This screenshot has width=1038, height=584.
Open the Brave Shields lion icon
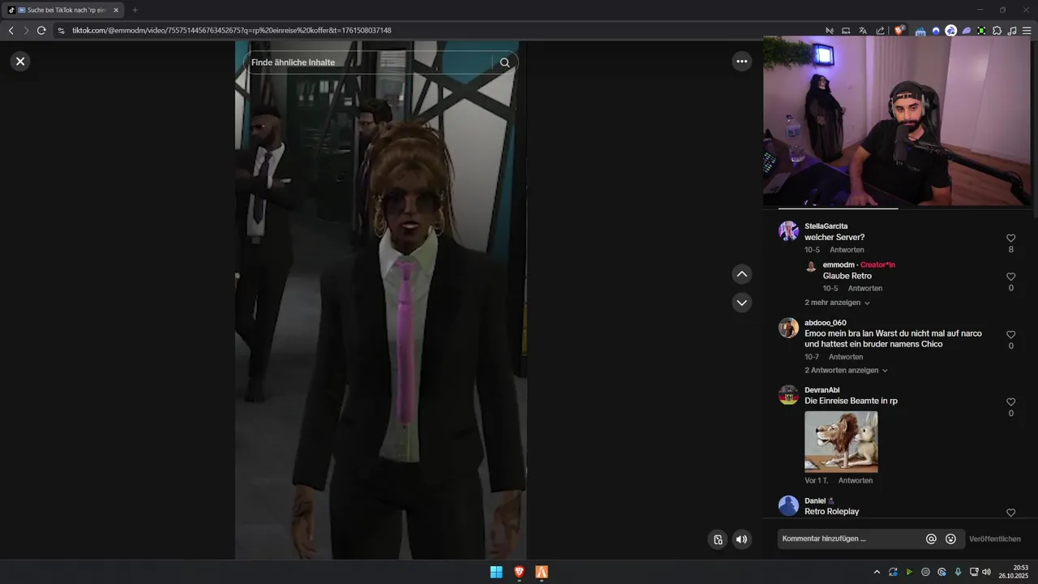tap(899, 30)
